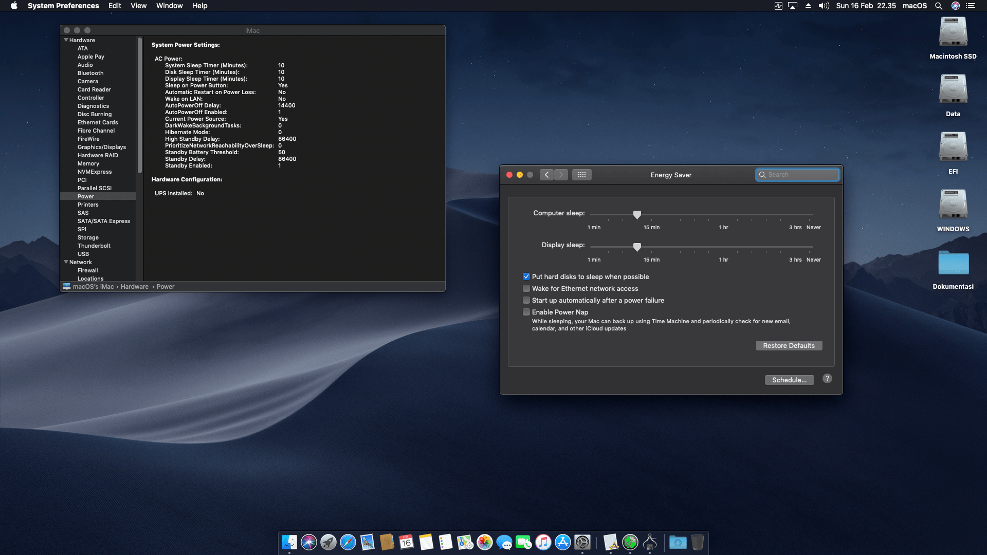Open Notification Center list icon
The image size is (987, 555).
point(971,6)
